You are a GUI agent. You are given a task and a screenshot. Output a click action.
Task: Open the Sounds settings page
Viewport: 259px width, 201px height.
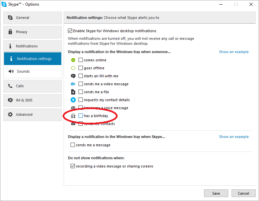coord(32,71)
